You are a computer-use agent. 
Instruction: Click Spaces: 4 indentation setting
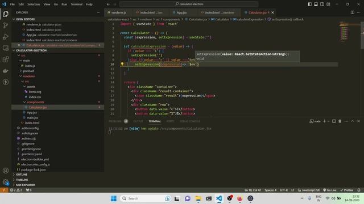(x=271, y=190)
